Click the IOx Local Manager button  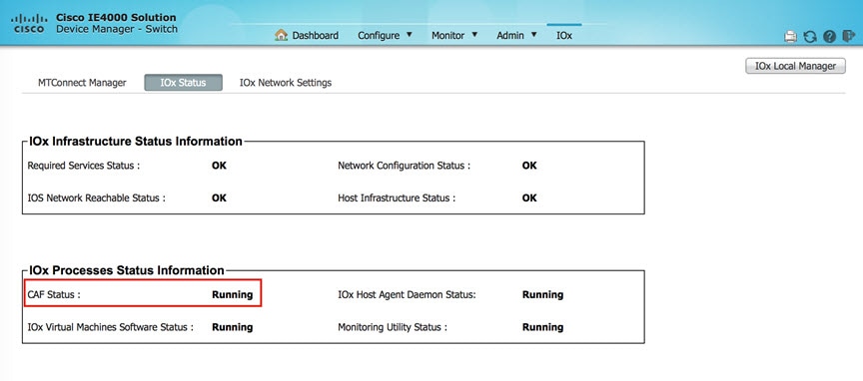[795, 66]
